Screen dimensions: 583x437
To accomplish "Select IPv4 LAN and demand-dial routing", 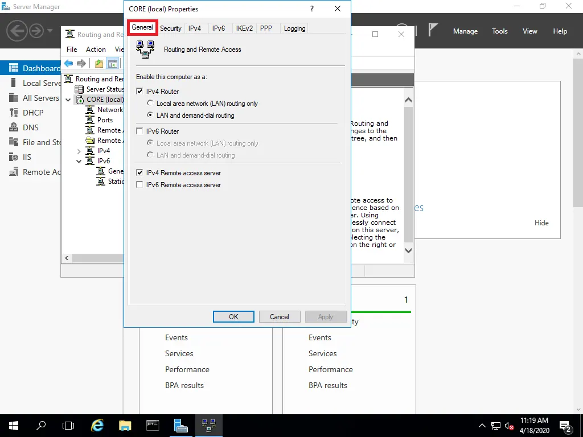I will (x=150, y=115).
